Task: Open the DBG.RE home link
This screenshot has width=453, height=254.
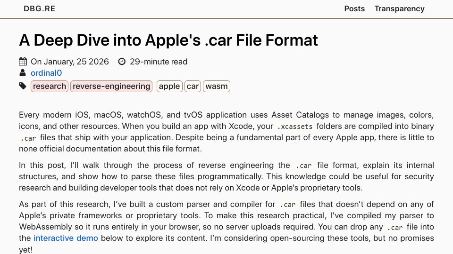Action: pos(39,8)
